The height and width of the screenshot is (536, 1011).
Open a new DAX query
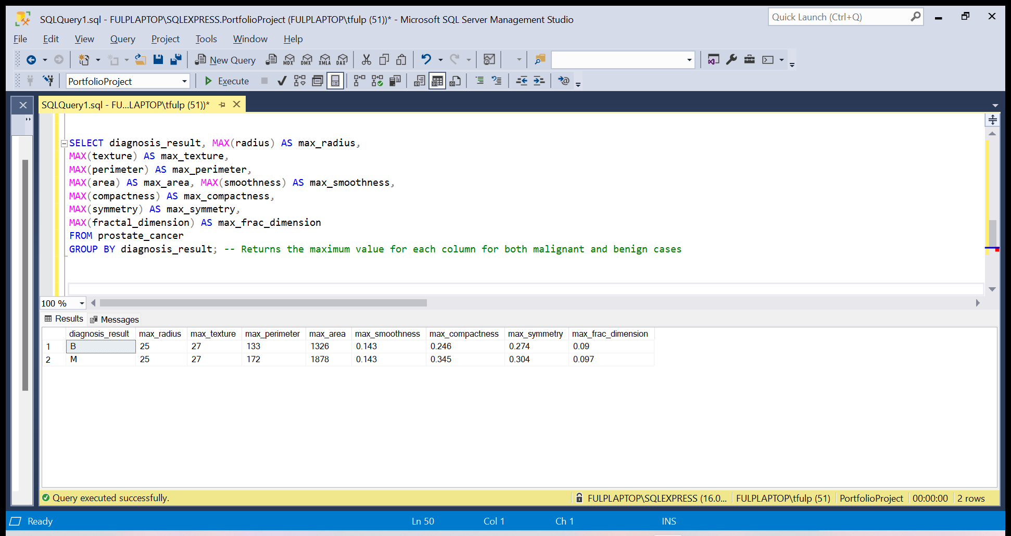click(x=342, y=59)
